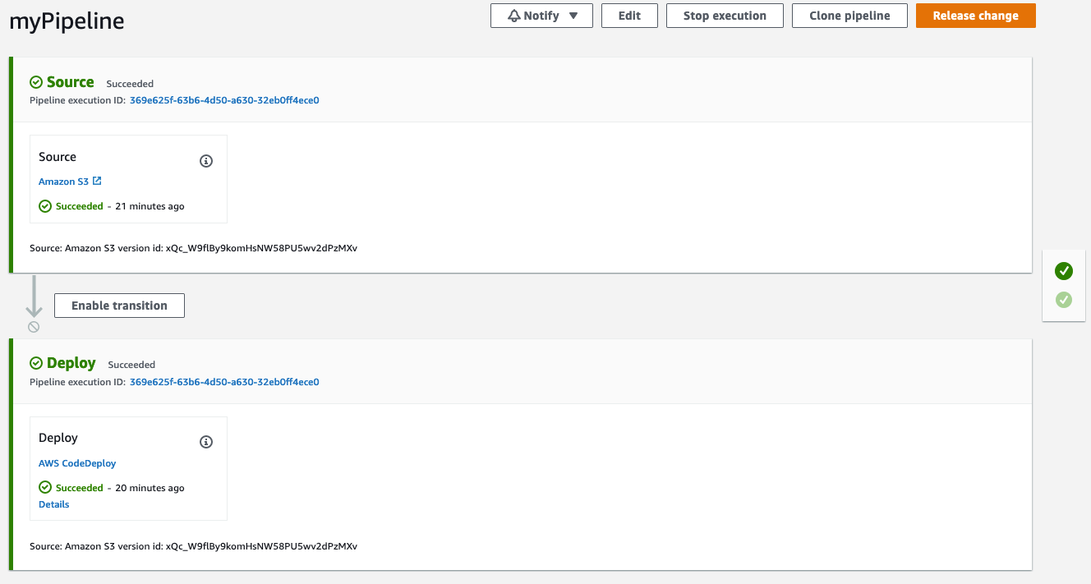
Task: Click the myPipeline page title
Action: [67, 21]
